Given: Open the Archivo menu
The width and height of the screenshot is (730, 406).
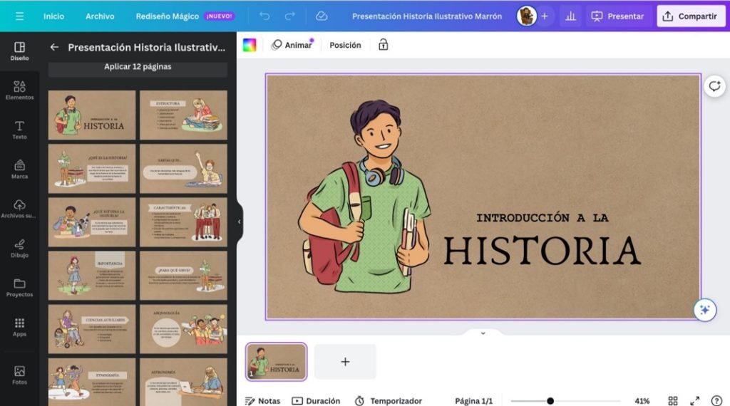Looking at the screenshot, I should pyautogui.click(x=100, y=16).
